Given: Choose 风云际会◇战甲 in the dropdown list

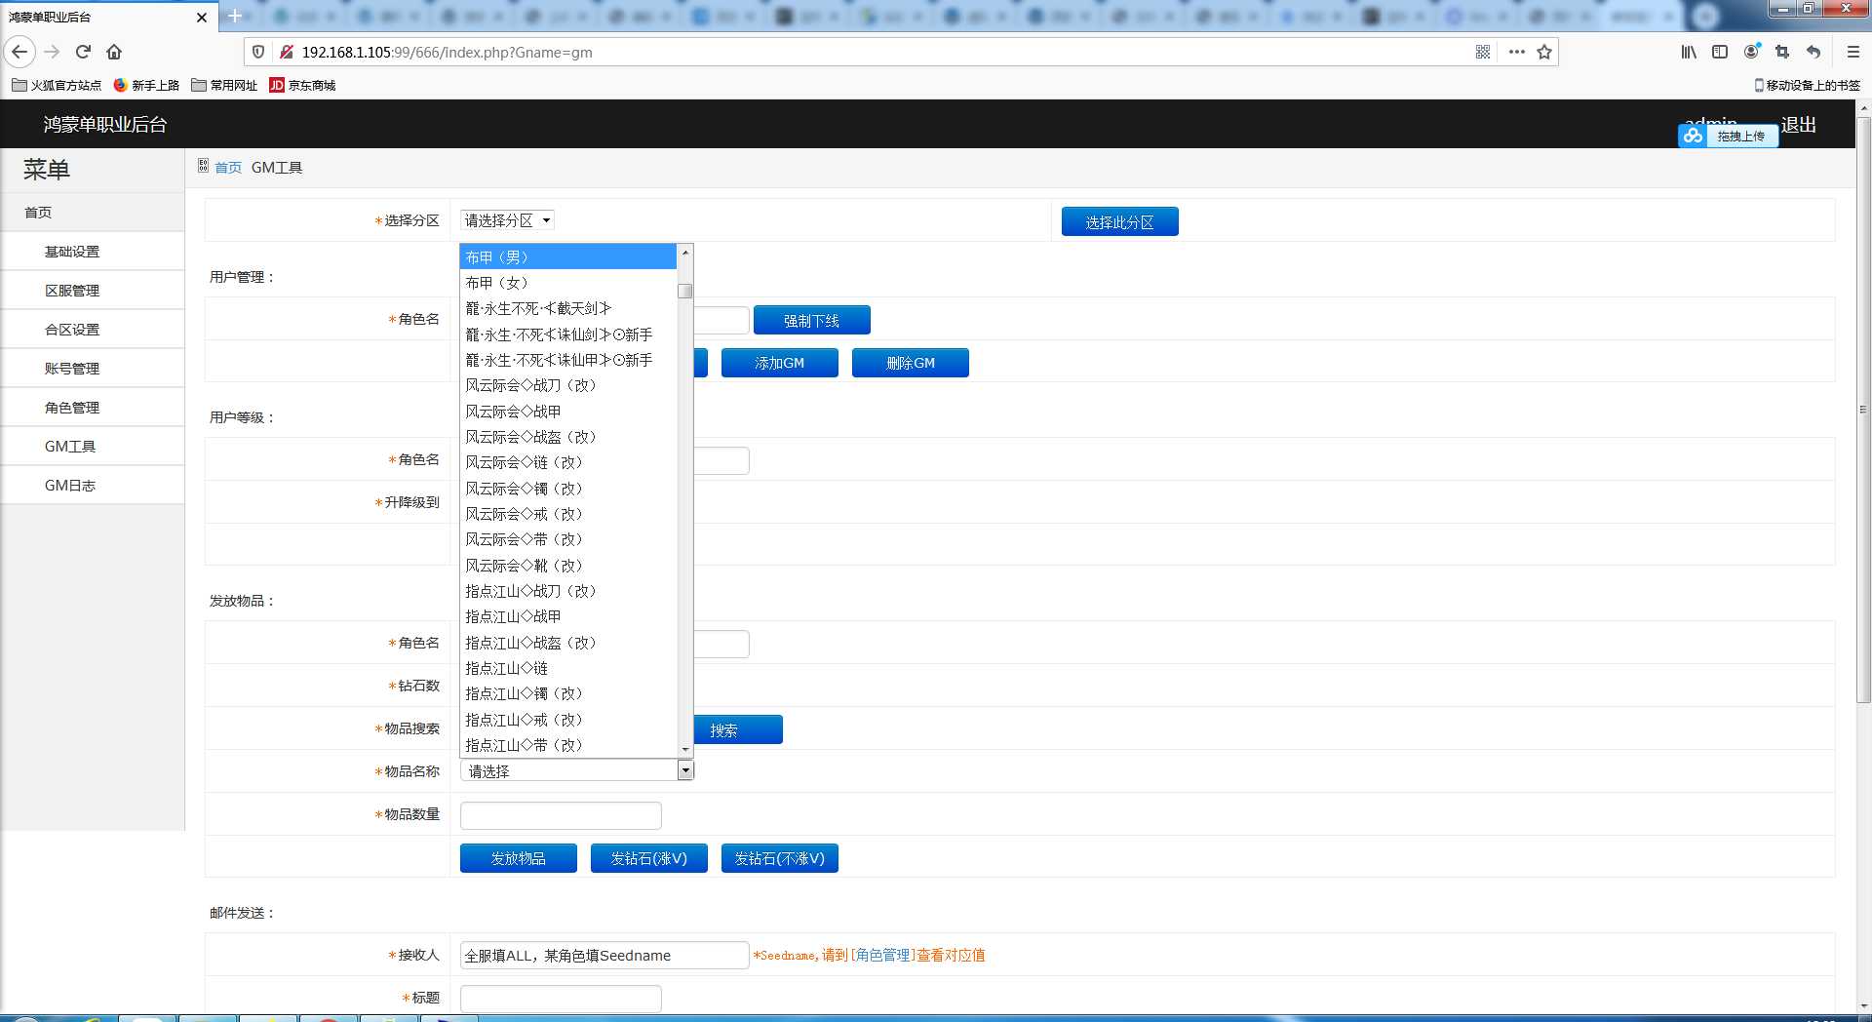Looking at the screenshot, I should pyautogui.click(x=513, y=412).
